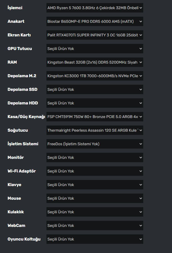Expand the Klavye keyboard dropdown

click(x=95, y=185)
